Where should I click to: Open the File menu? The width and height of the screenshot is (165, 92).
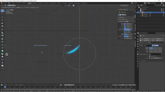point(5,3)
